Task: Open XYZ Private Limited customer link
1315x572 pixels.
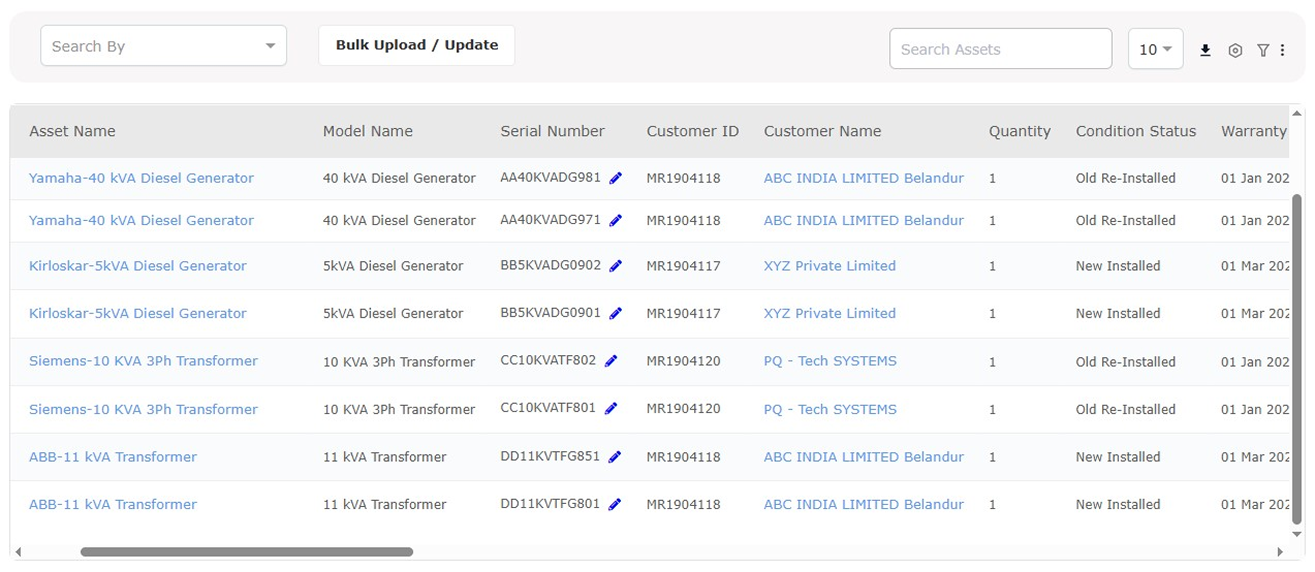Action: (829, 266)
